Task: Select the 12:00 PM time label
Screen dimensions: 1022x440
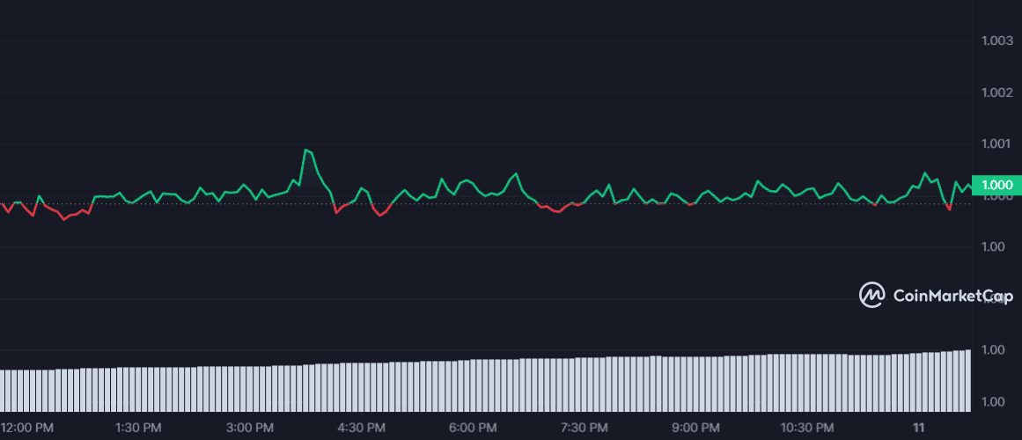Action: pos(28,428)
